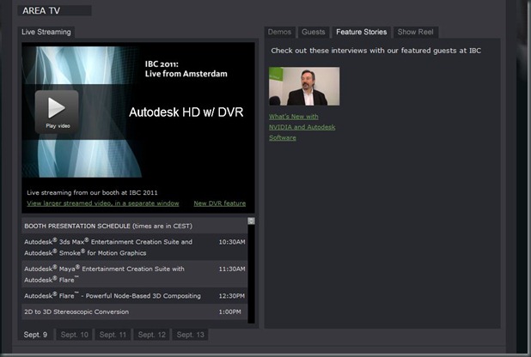The height and width of the screenshot is (357, 531).
Task: Play the Autodesk HD live stream video
Action: (x=57, y=112)
